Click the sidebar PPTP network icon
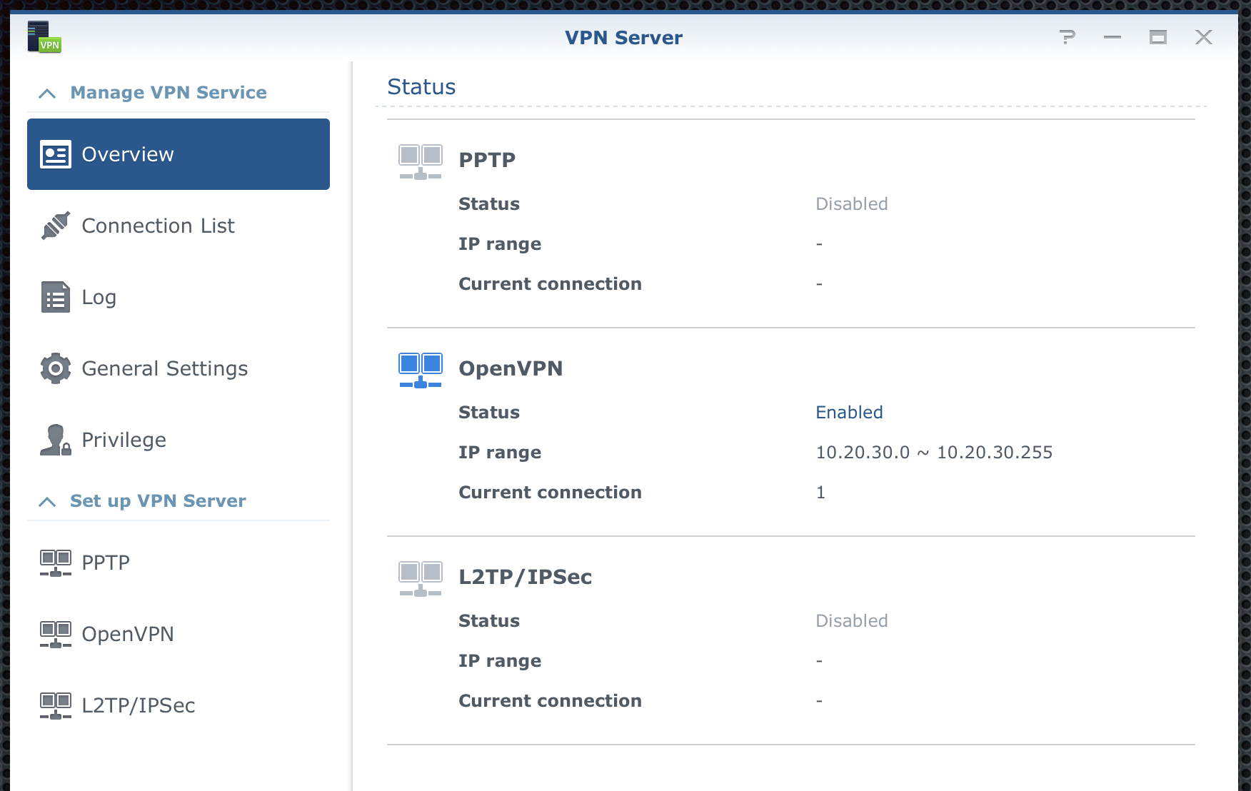The height and width of the screenshot is (791, 1251). (56, 563)
